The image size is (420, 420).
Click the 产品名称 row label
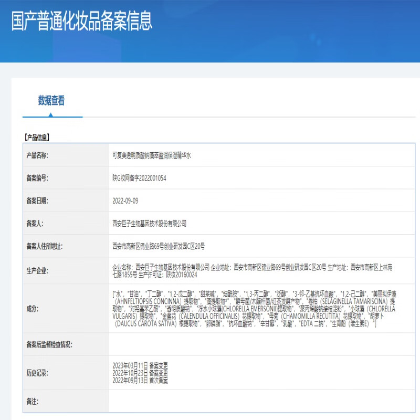click(x=37, y=155)
